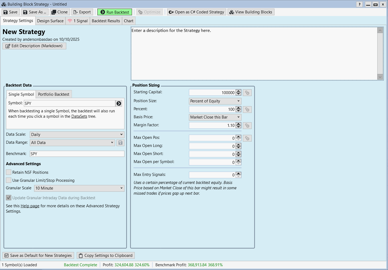Screen dimensions: 388x270
Task: Expand the Position Size dropdown
Action: tap(215, 101)
